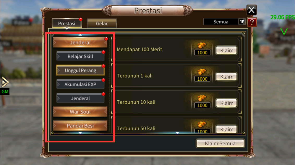Image resolution: width=295 pixels, height=165 pixels.
Task: Select the Prestasi tab
Action: pos(67,23)
